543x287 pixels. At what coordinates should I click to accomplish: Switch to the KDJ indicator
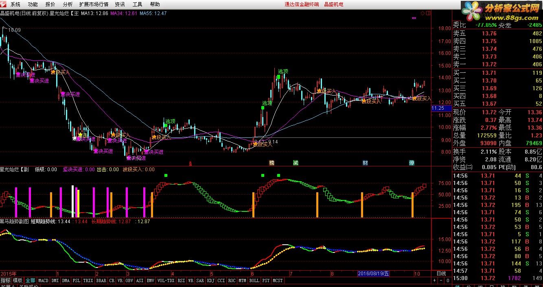211,280
